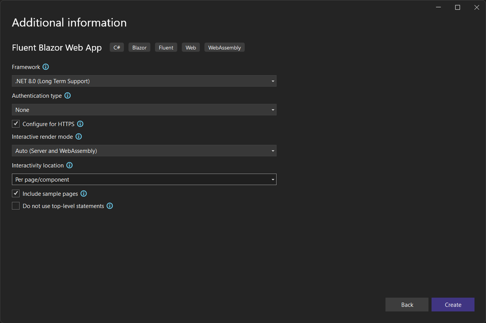Click the C# tag
Viewport: 486px width, 323px height.
pyautogui.click(x=117, y=48)
